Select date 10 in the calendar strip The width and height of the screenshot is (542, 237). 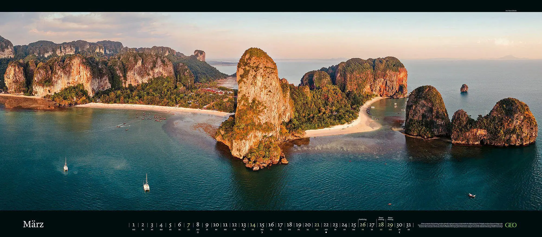click(216, 225)
